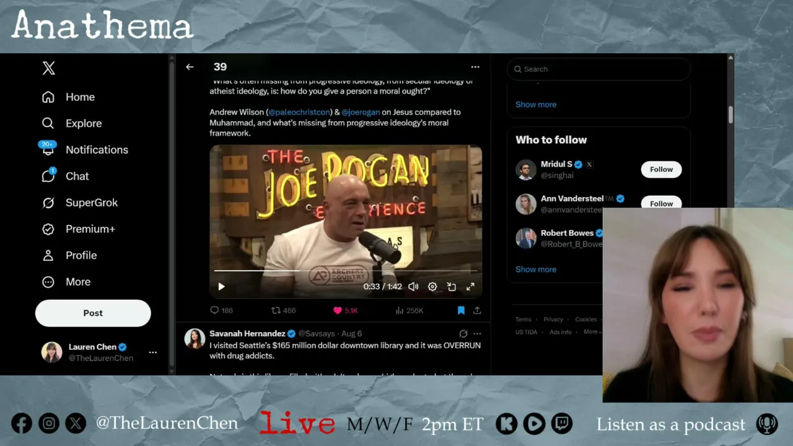Open the Privacy footer link
Screen dimensions: 793x446
(553, 320)
